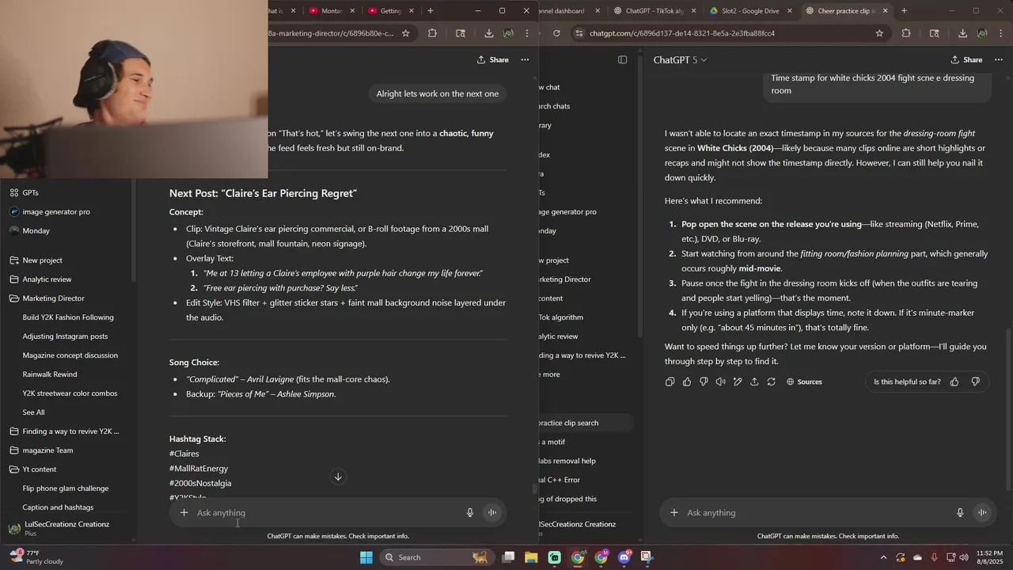Open 'Build Y2K Fashion Following' chat
Viewport: 1013px width, 570px height.
click(68, 317)
